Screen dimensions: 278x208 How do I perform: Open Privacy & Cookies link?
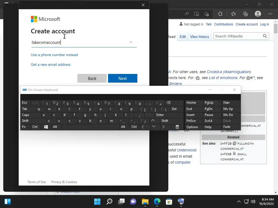64,182
